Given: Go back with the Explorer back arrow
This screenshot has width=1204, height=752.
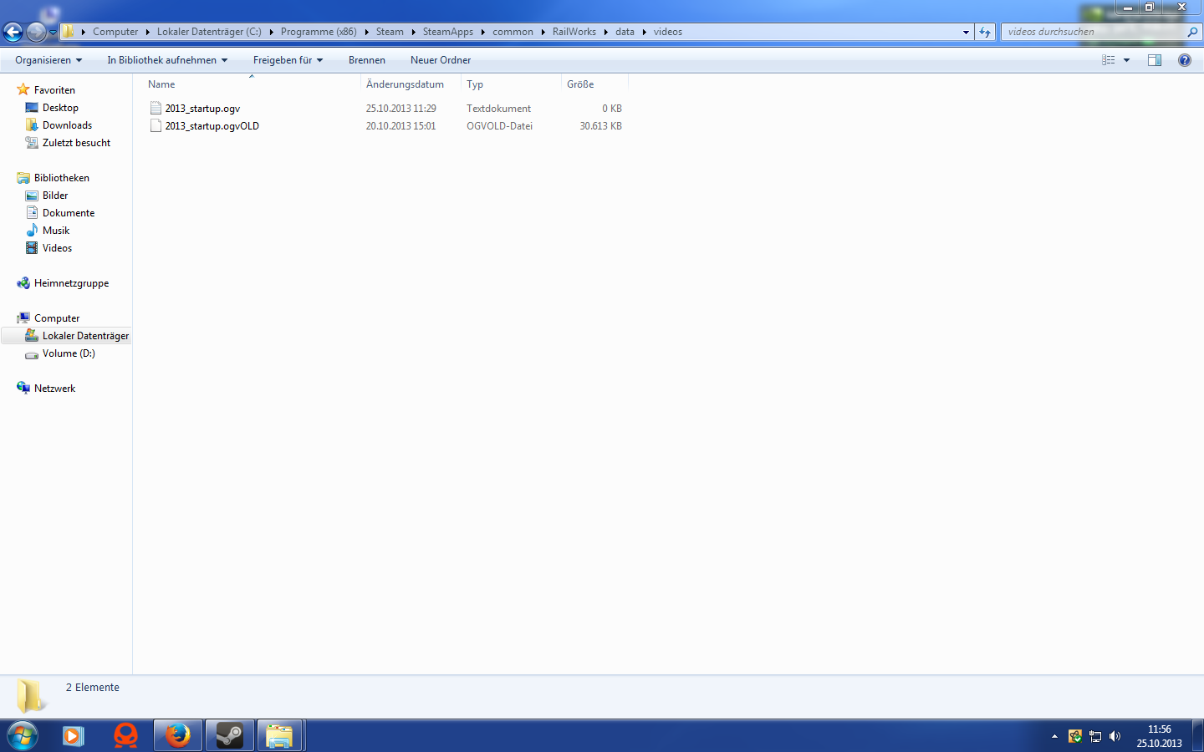Looking at the screenshot, I should [13, 32].
